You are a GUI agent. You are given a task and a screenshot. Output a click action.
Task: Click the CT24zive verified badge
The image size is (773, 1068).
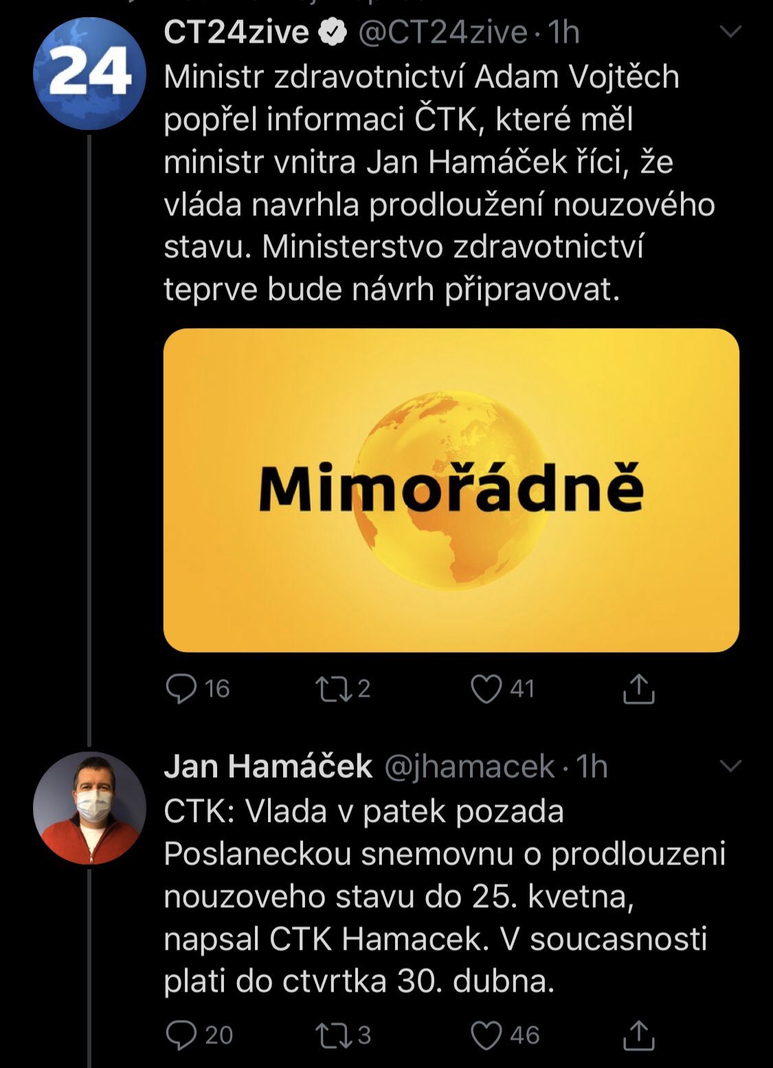click(x=335, y=32)
